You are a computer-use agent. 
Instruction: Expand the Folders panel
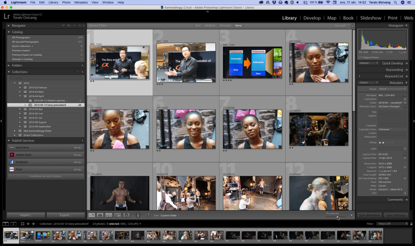click(9, 65)
